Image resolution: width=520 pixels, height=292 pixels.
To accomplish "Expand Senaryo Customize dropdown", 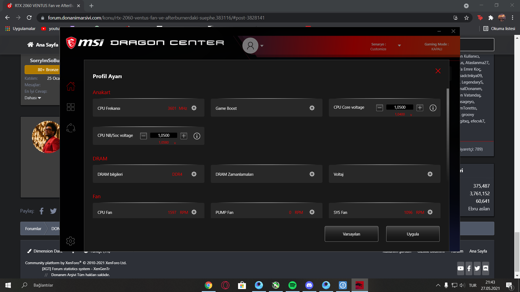I will click(x=399, y=45).
